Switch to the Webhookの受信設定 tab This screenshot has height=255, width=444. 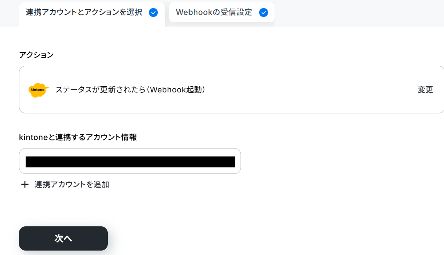pos(222,13)
